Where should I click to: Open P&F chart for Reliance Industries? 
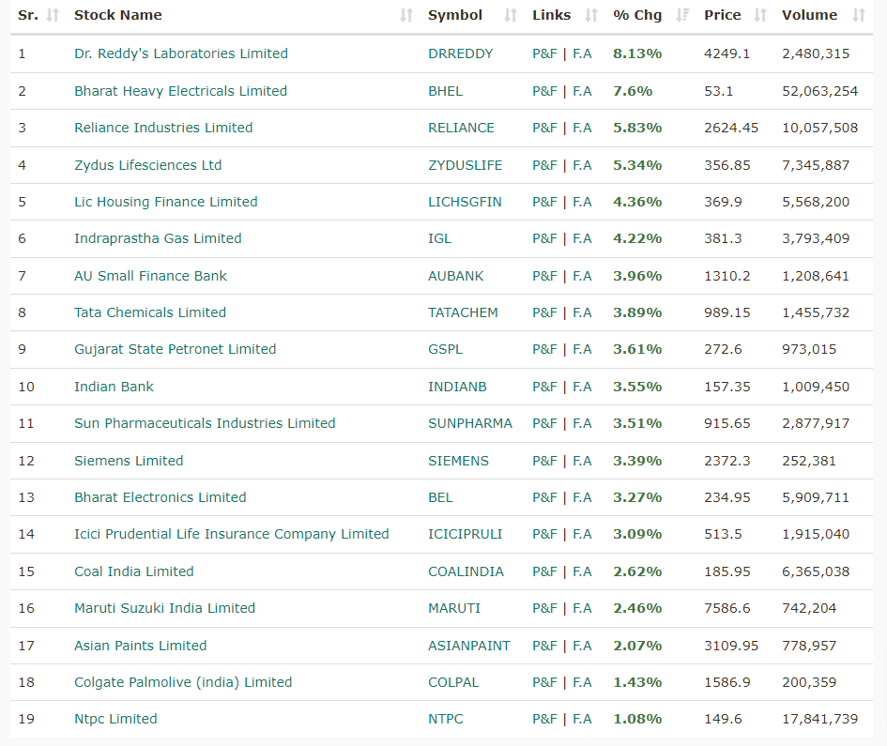pos(544,128)
